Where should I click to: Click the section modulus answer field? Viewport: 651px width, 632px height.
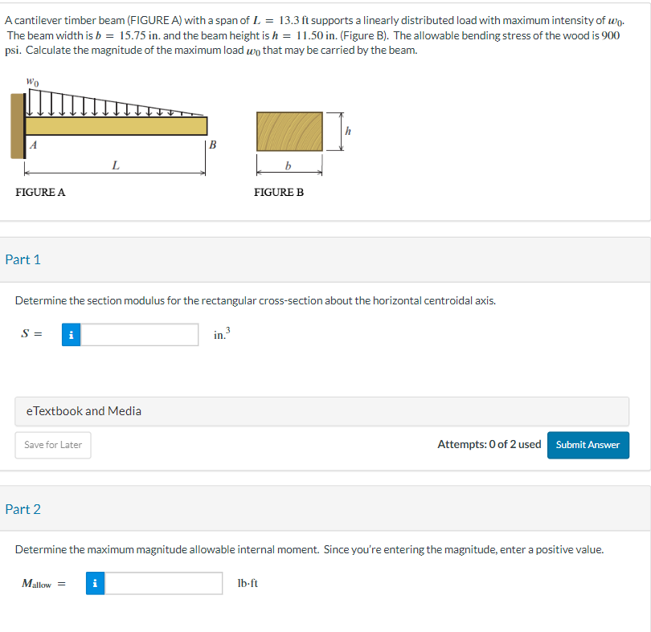pyautogui.click(x=141, y=334)
